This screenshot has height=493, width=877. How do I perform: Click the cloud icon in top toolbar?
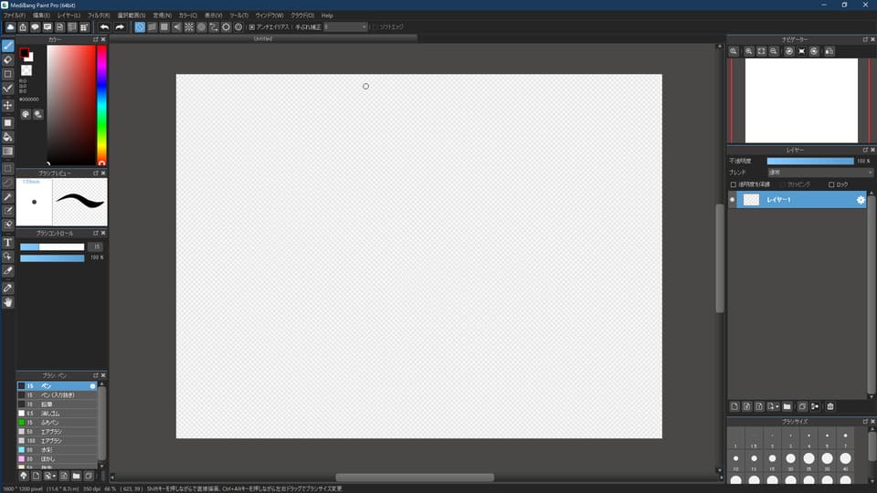coord(11,26)
